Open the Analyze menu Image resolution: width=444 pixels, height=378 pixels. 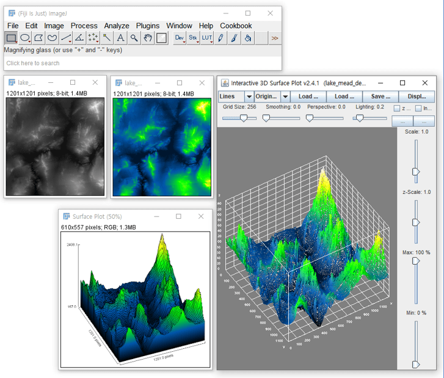117,26
